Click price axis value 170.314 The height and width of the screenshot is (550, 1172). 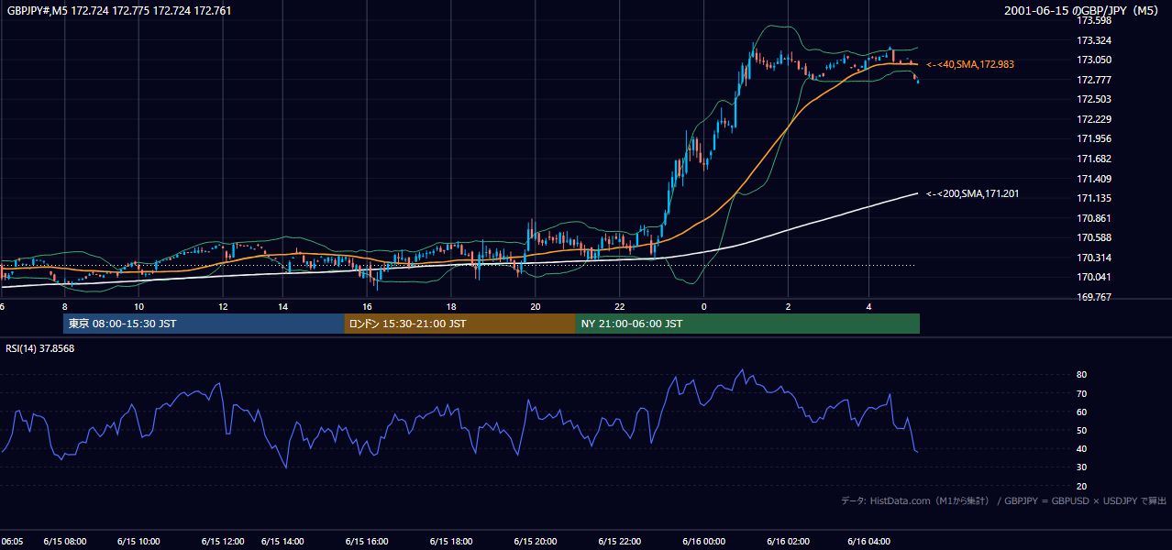[1093, 258]
